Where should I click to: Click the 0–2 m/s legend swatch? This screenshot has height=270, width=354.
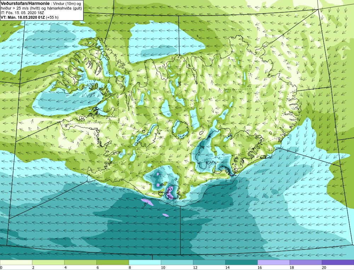(16, 262)
